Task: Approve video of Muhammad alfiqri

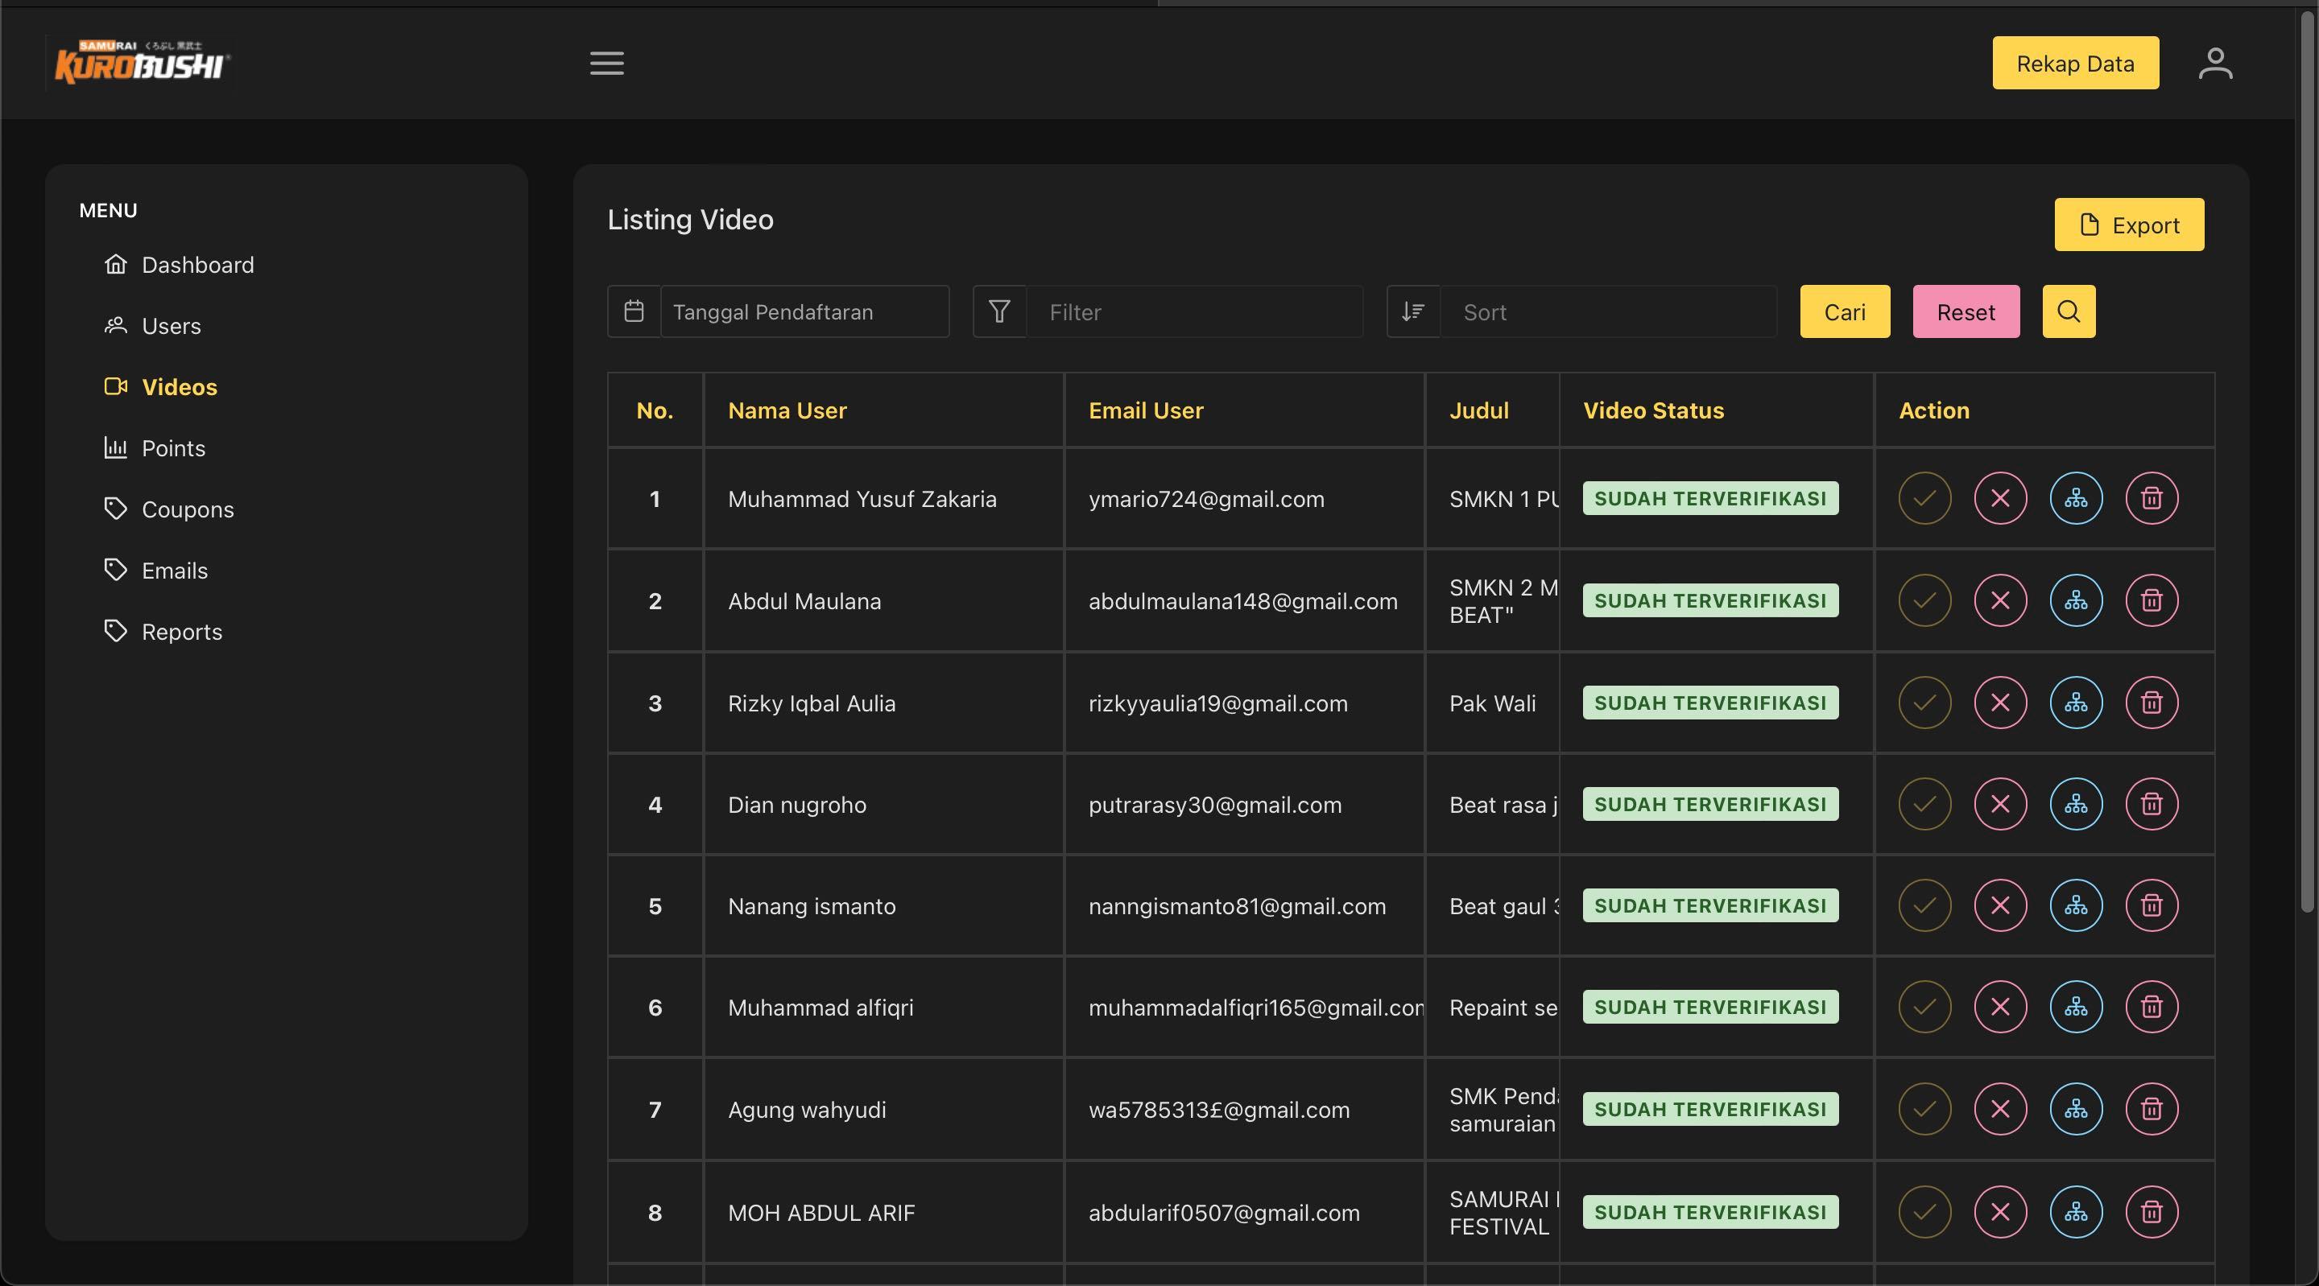Action: 1924,1006
